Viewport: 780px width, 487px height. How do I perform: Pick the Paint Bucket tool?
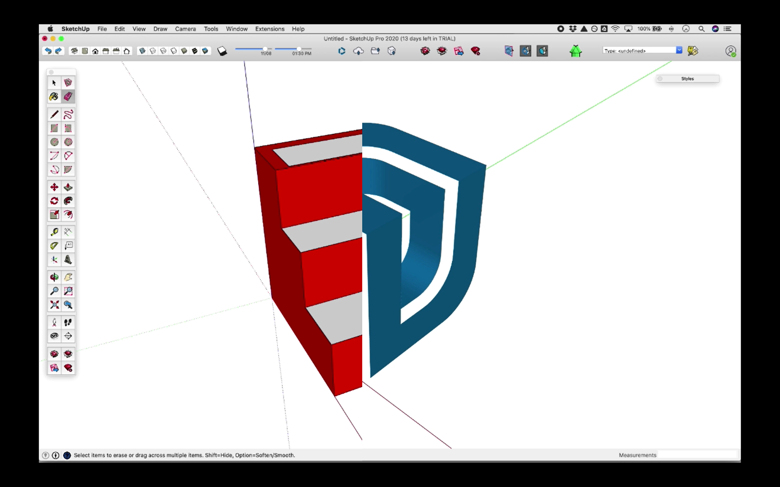54,97
